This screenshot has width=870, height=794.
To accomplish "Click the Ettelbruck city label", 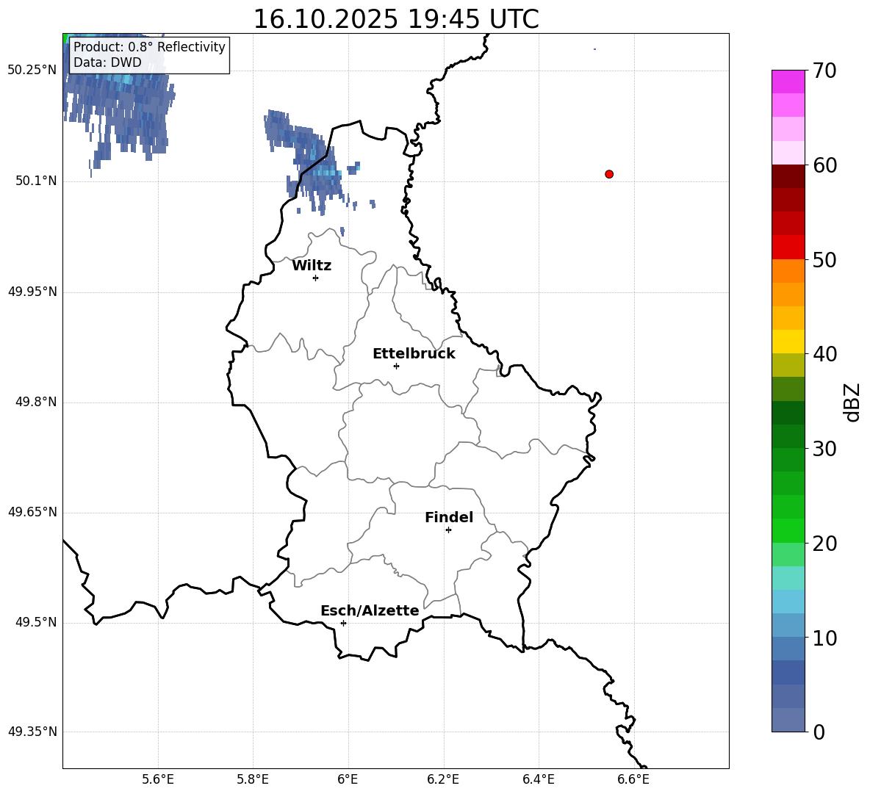I will point(414,354).
